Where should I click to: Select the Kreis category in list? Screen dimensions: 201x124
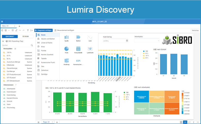click(x=48, y=47)
